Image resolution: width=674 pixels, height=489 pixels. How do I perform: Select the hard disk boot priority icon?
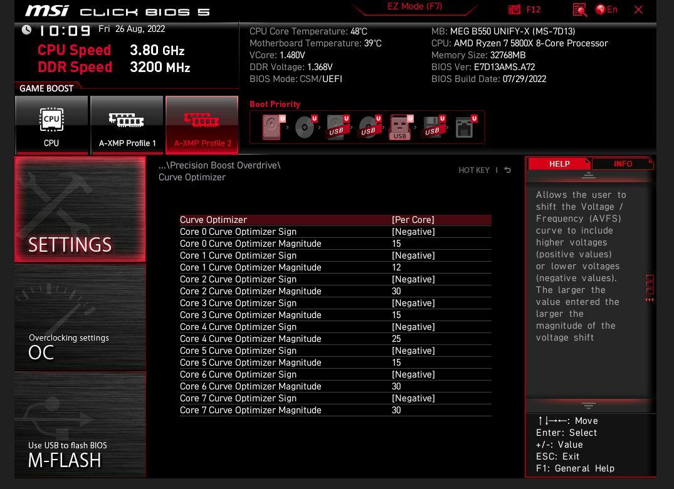(273, 127)
